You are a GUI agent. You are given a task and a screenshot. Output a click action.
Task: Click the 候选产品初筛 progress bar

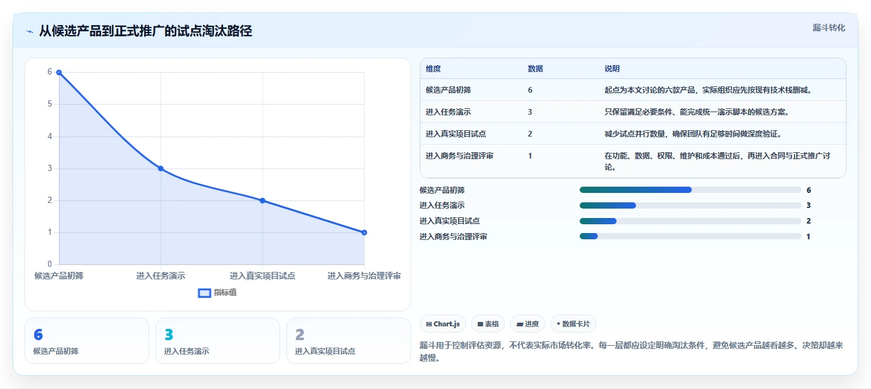point(691,190)
